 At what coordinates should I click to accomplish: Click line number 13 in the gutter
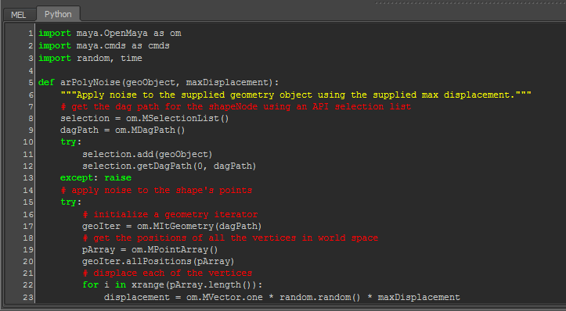coord(28,178)
